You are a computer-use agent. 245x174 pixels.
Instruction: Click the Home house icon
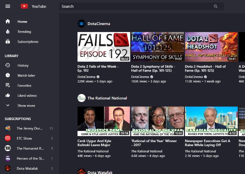pyautogui.click(x=8, y=21)
